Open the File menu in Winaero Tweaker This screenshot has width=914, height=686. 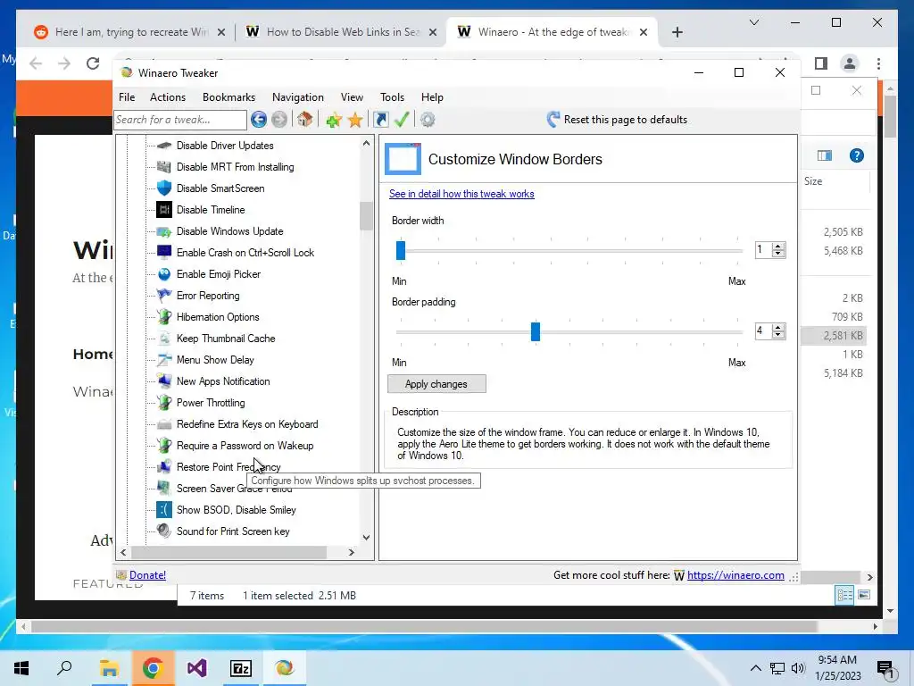127,96
